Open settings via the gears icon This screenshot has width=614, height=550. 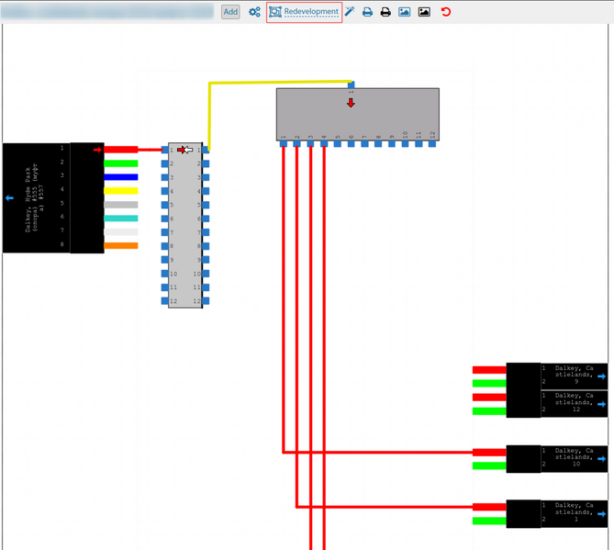(254, 12)
